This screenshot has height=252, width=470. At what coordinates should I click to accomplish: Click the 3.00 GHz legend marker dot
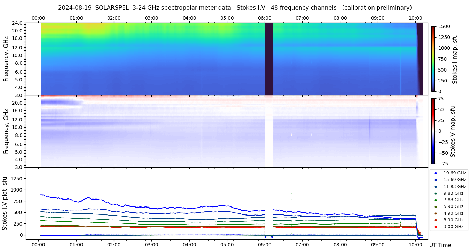pyautogui.click(x=436, y=227)
